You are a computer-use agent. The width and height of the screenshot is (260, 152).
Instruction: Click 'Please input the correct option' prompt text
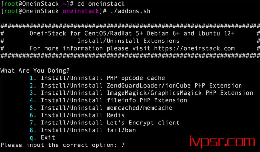(59, 145)
